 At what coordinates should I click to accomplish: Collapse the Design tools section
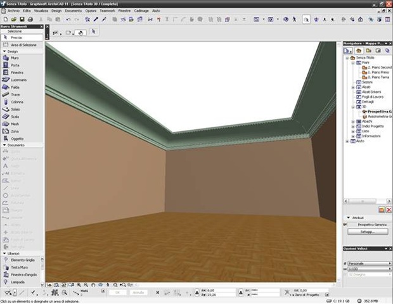pos(3,51)
